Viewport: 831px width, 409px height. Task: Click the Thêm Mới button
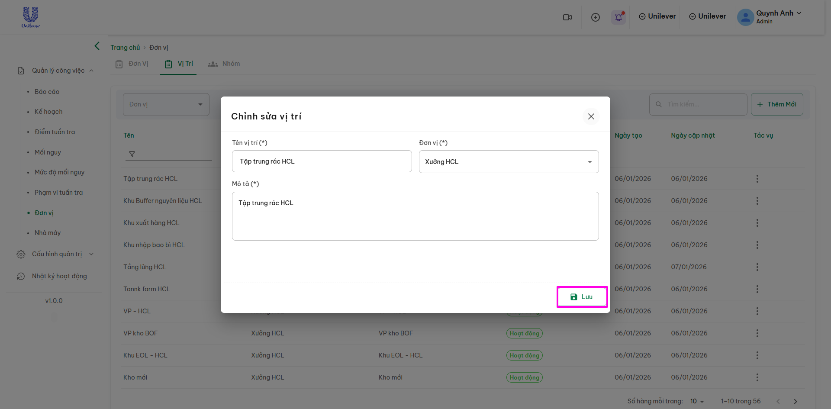pos(777,104)
